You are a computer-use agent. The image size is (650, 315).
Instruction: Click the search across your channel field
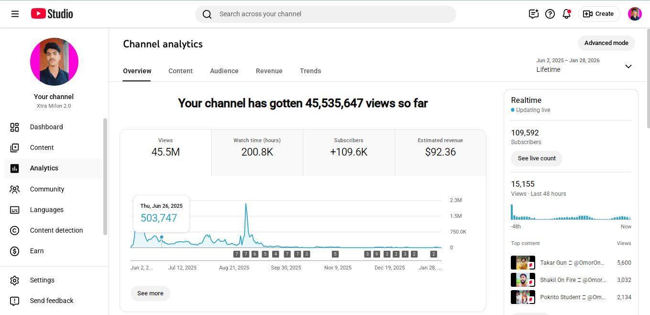(325, 14)
